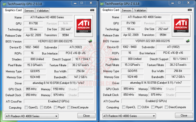Click the Driver field in left window
The height and width of the screenshot is (122, 196).
coord(58,83)
